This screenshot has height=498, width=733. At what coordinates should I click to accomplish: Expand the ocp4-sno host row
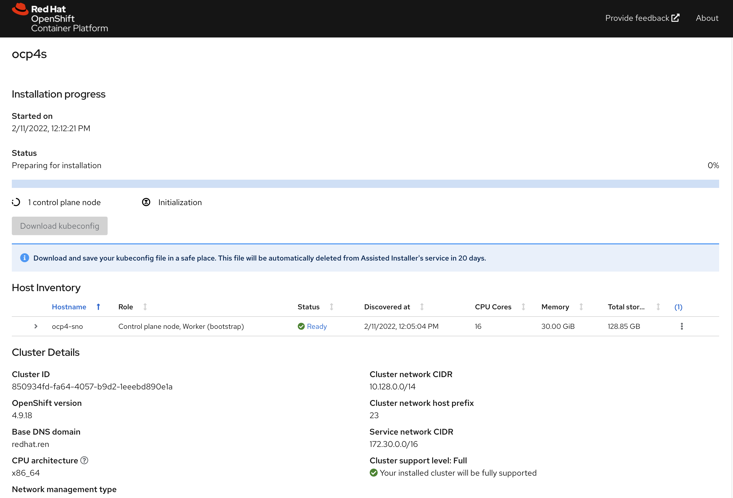tap(36, 326)
